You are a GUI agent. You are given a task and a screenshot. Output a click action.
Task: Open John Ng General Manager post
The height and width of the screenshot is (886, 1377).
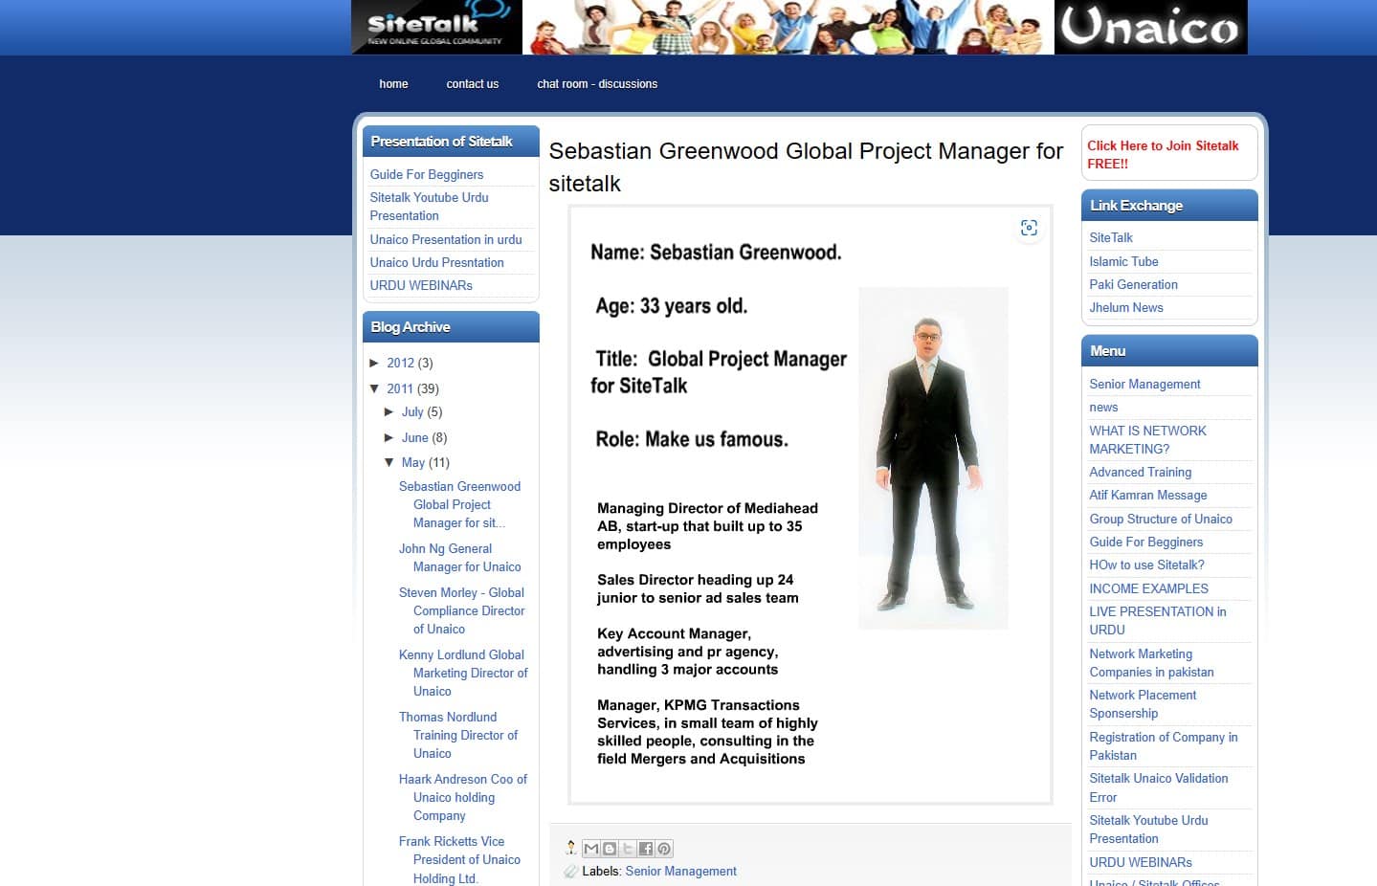coord(460,558)
